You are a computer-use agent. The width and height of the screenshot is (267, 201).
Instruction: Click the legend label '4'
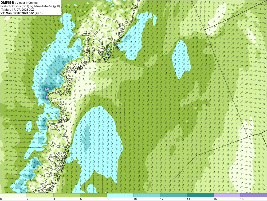point(54,199)
